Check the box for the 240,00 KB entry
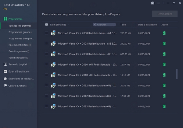Screen dimensions: 183x128 tap(46, 43)
